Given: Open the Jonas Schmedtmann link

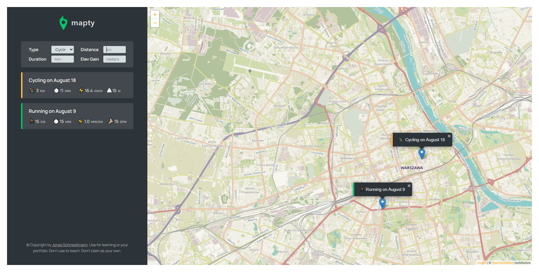Looking at the screenshot, I should (70, 245).
